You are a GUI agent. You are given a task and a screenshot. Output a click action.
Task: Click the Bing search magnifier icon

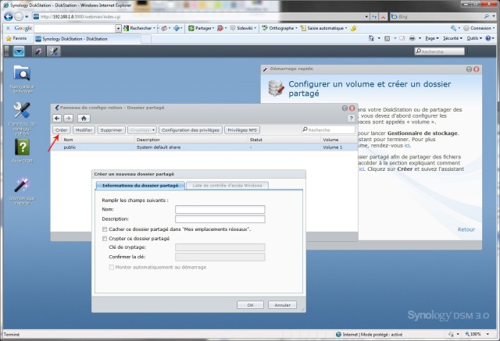point(486,16)
